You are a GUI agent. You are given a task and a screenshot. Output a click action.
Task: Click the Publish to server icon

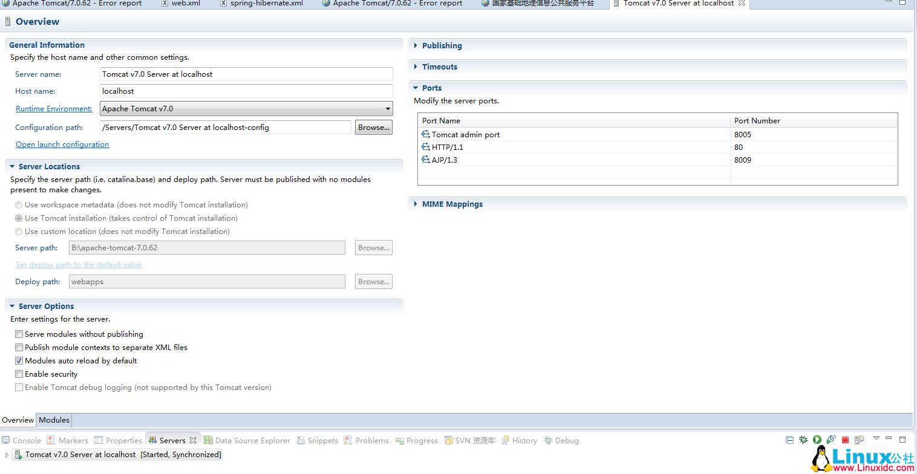coord(859,440)
